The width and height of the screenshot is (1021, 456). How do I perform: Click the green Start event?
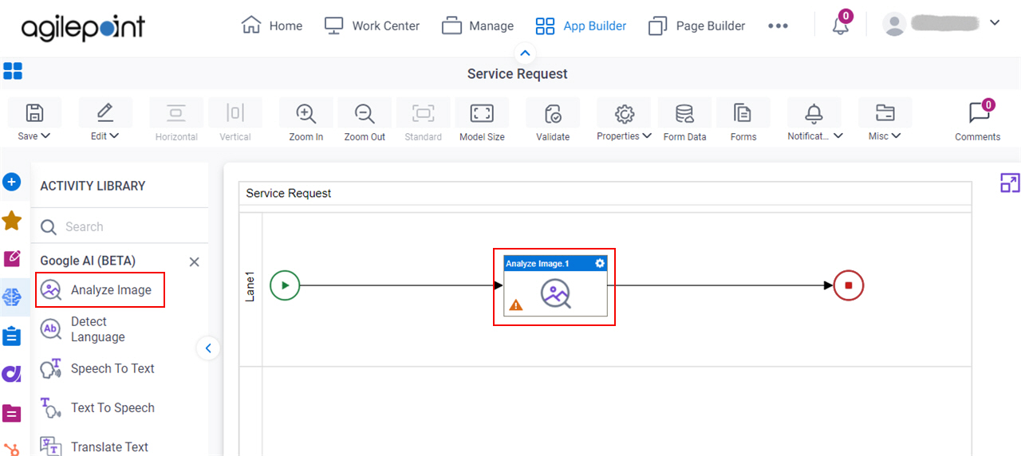click(285, 285)
